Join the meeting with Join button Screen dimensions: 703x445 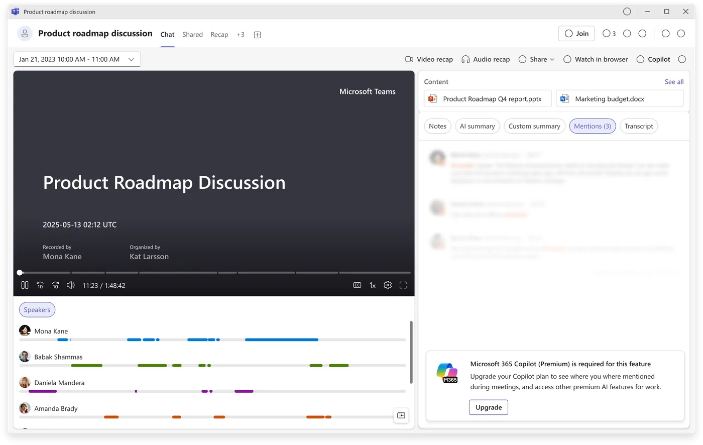tap(576, 34)
